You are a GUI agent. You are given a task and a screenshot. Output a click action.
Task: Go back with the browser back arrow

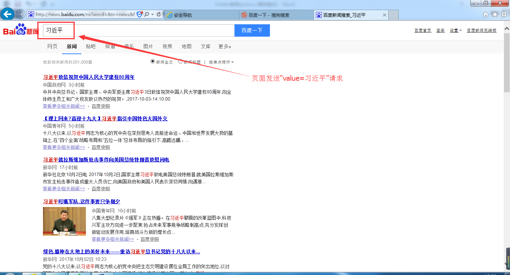(7, 15)
